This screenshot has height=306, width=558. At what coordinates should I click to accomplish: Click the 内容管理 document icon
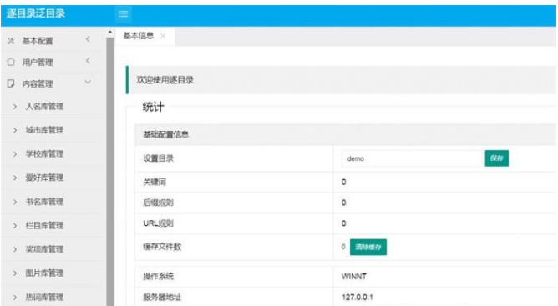point(11,83)
